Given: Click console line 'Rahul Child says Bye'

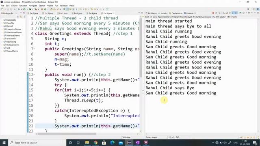Looking at the screenshot, I should coord(170,88).
